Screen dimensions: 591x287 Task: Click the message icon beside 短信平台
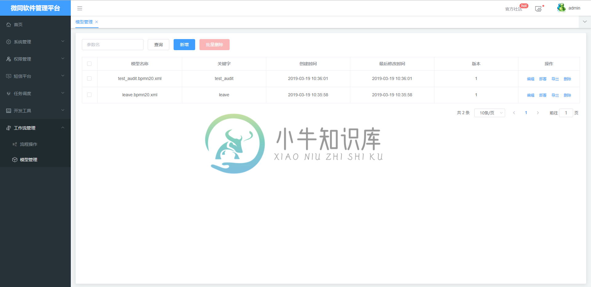(9, 76)
